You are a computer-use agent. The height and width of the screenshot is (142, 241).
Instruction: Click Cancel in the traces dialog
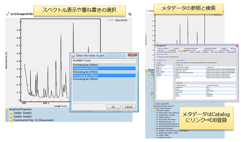[x=129, y=107]
